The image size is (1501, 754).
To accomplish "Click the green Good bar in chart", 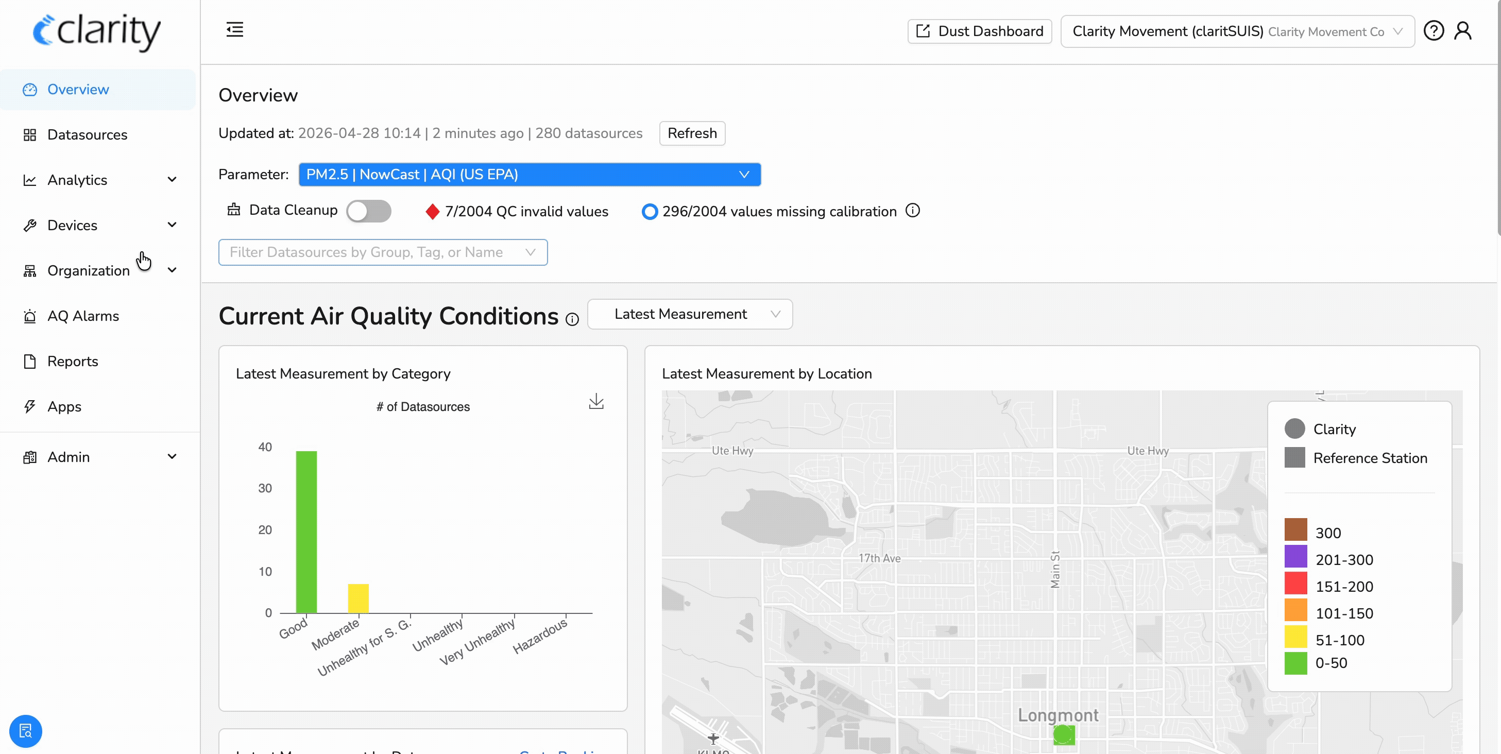I will tap(306, 532).
